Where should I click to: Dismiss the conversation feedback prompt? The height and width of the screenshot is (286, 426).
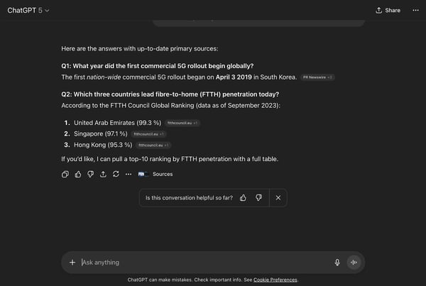coord(278,198)
